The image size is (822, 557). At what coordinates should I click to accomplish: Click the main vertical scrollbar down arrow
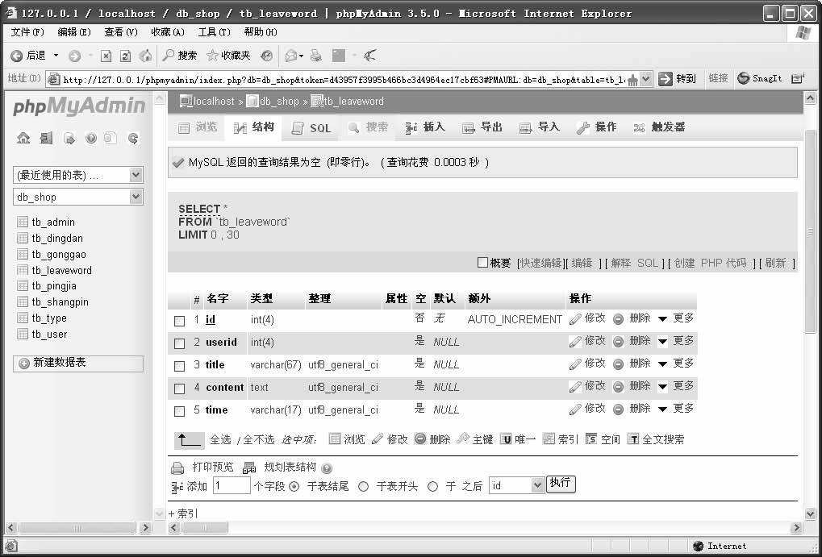click(x=810, y=514)
